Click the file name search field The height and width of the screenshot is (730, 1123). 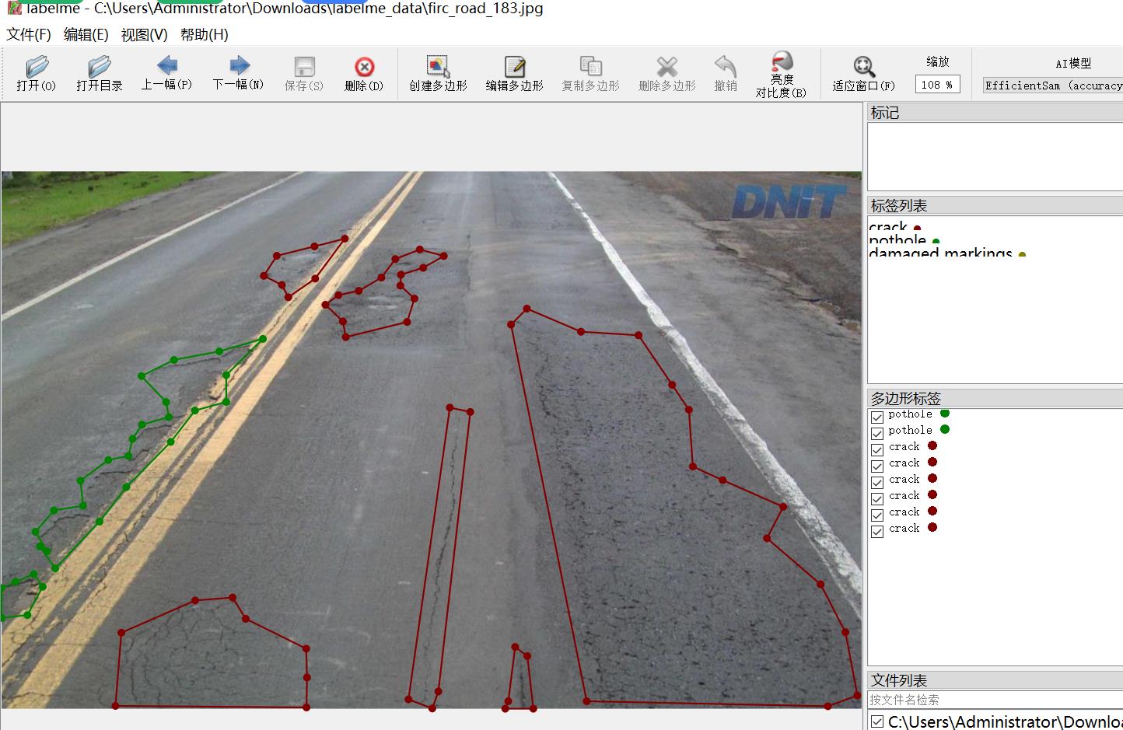click(994, 700)
